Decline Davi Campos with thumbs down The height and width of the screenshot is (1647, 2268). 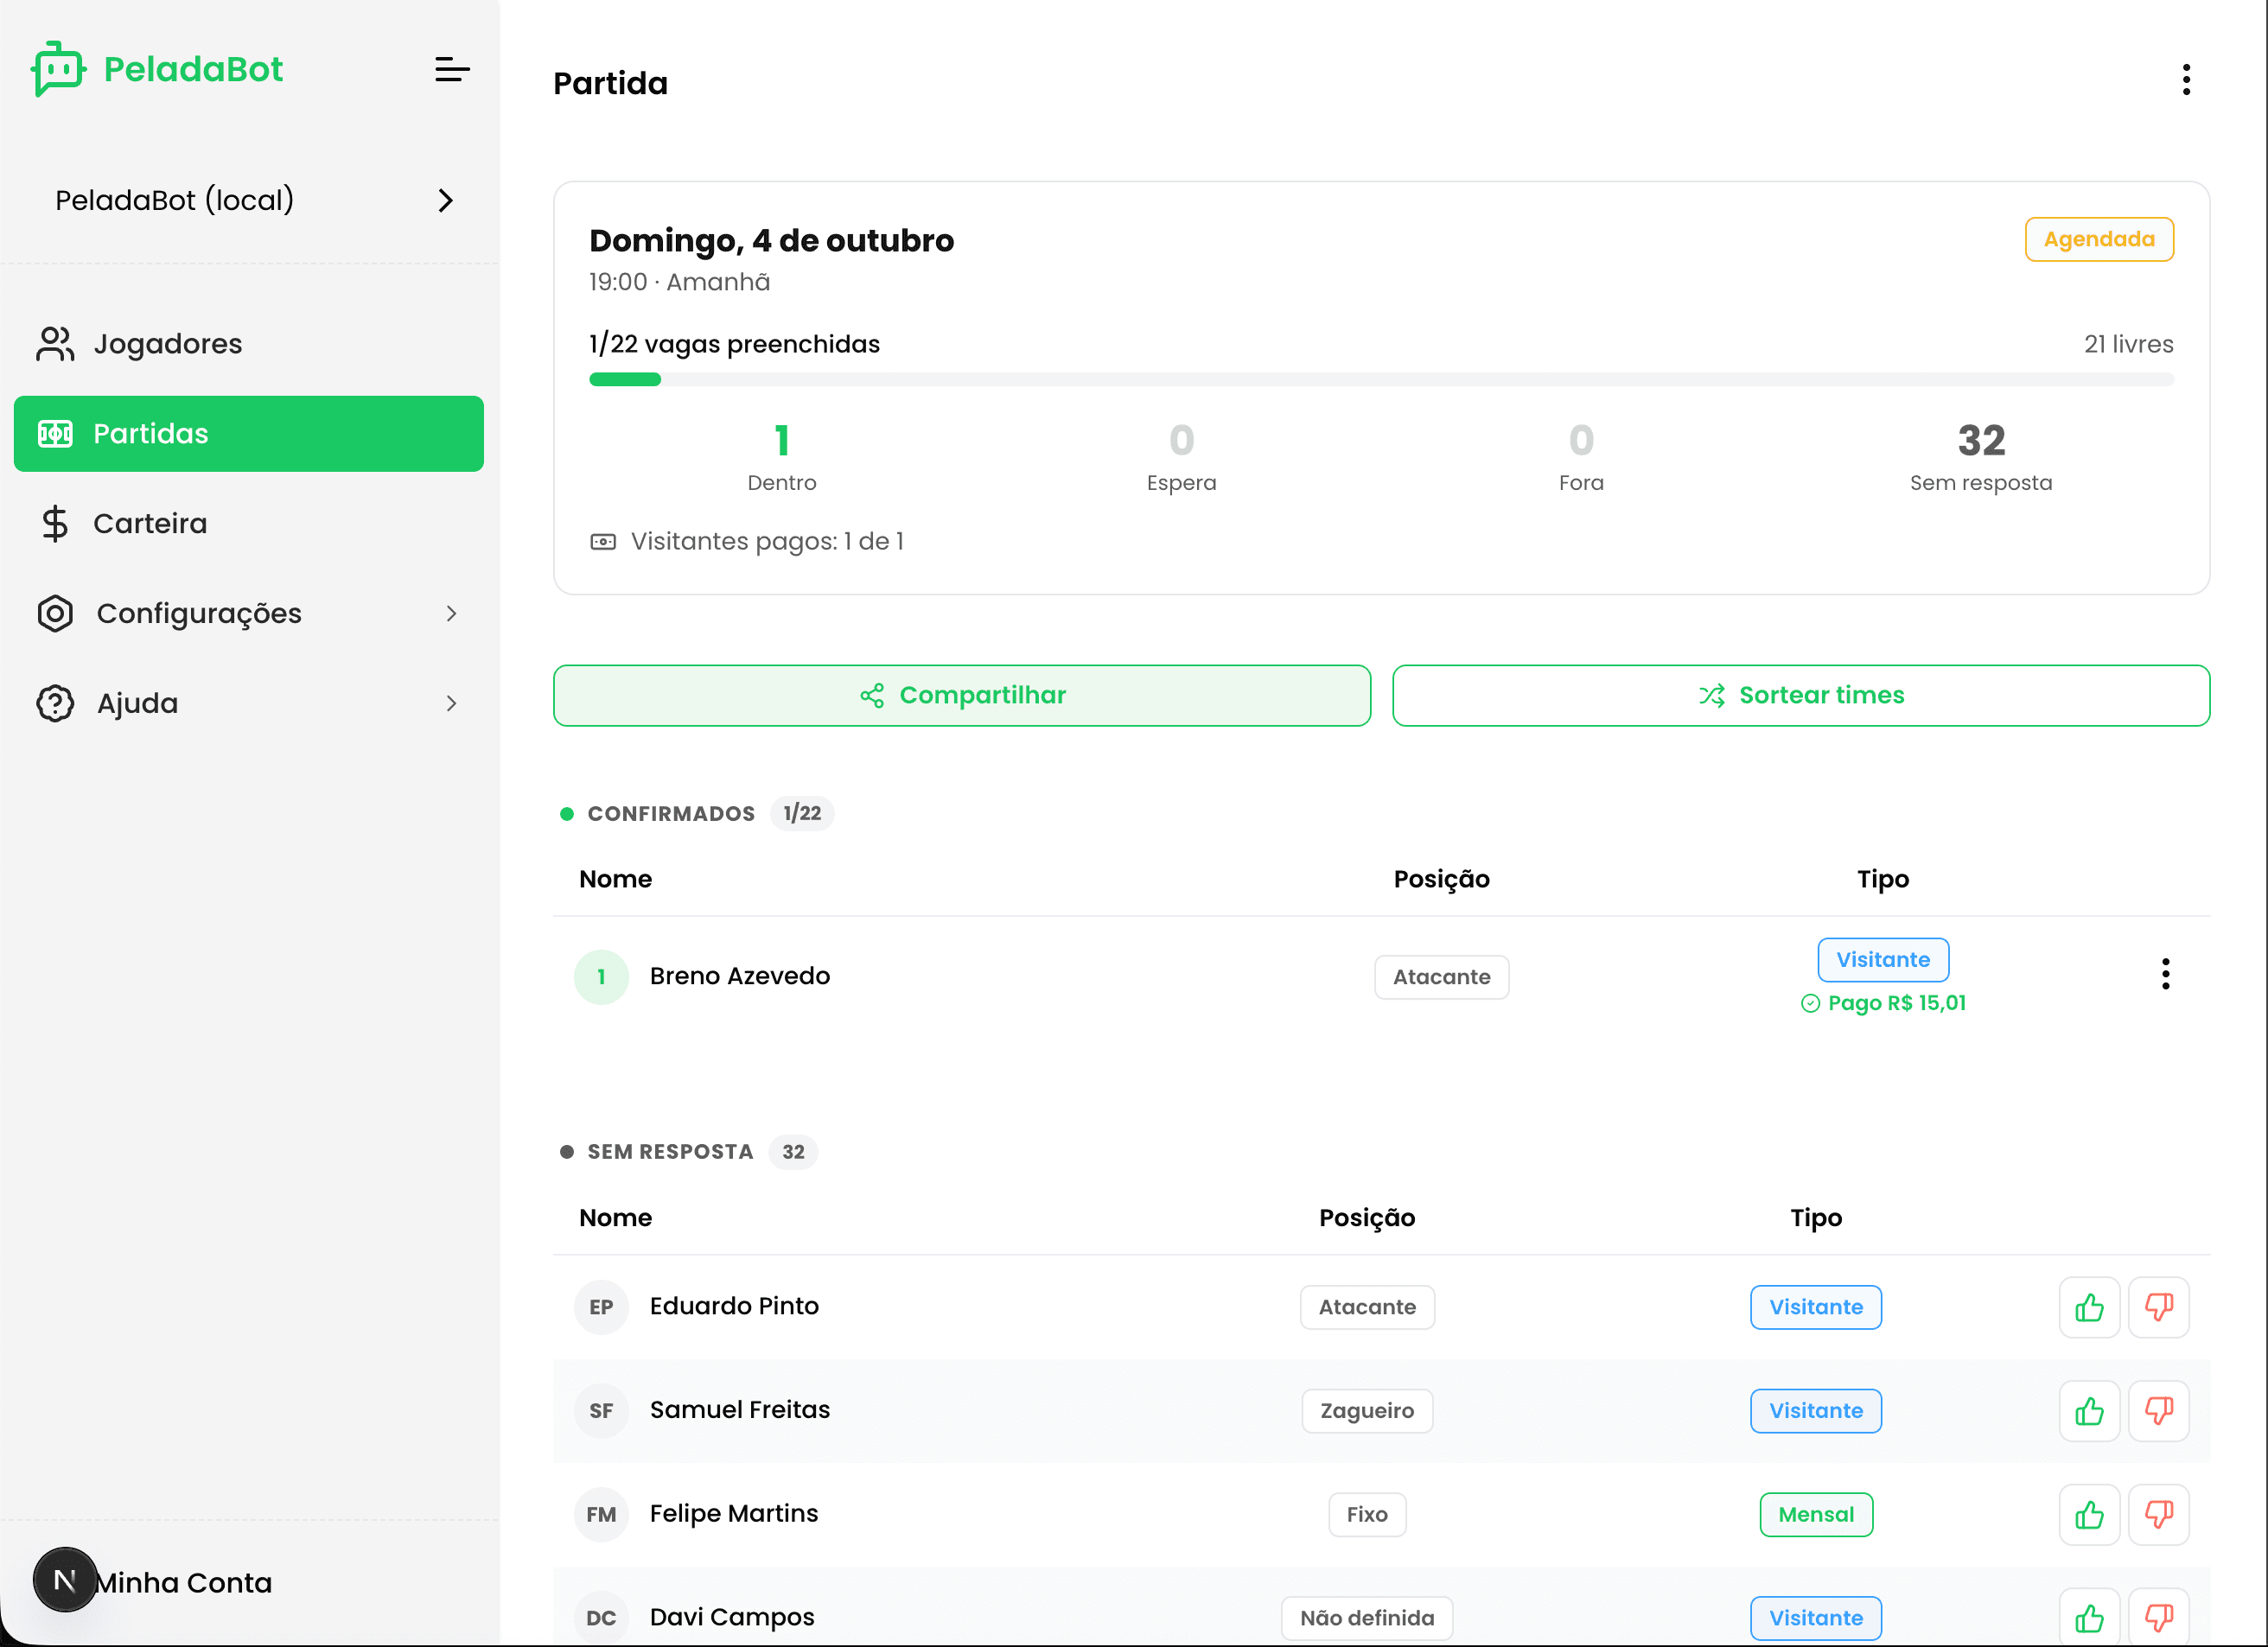tap(2158, 1618)
